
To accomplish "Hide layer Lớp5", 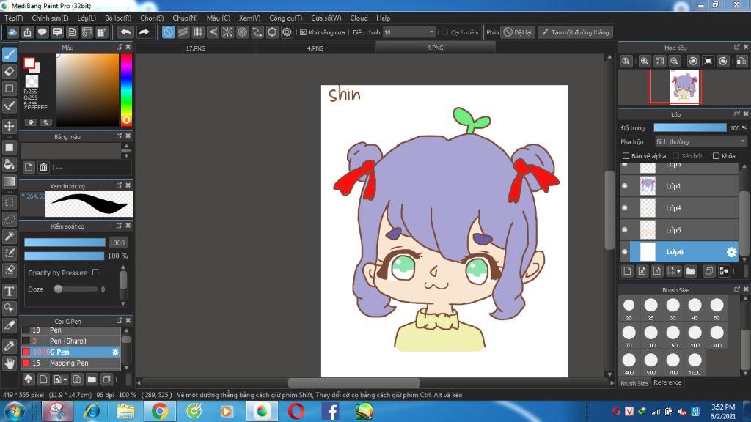I will coord(625,229).
